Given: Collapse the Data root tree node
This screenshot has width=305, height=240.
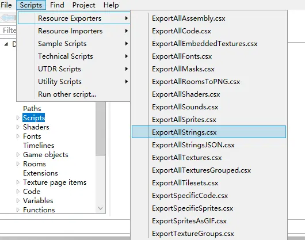Looking at the screenshot, I should click(x=6, y=44).
